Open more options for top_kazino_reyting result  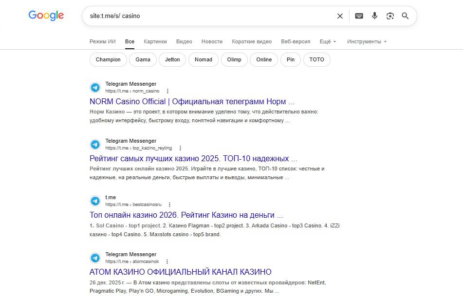[x=180, y=148]
